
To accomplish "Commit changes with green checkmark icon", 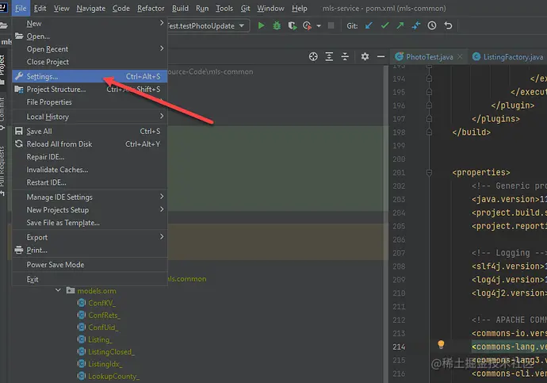I will coord(384,25).
